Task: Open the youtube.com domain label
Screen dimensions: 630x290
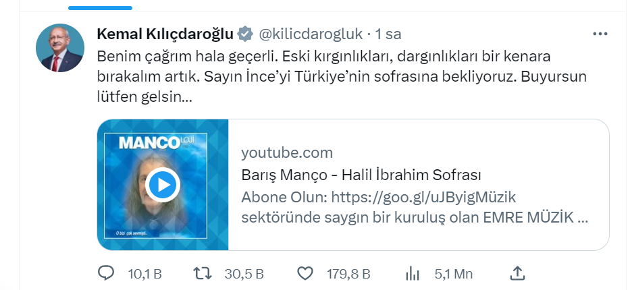Action: 287,153
